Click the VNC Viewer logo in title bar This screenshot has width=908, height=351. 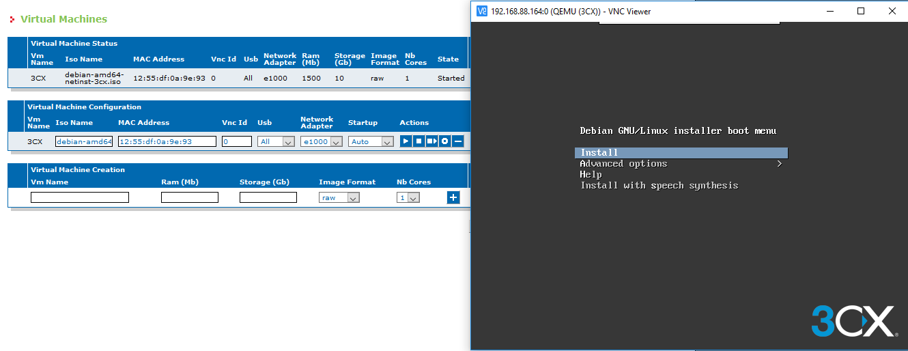482,11
